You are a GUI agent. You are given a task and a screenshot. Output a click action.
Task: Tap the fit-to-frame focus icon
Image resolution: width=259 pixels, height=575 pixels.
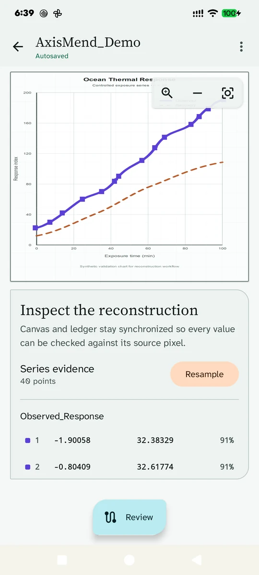click(227, 93)
